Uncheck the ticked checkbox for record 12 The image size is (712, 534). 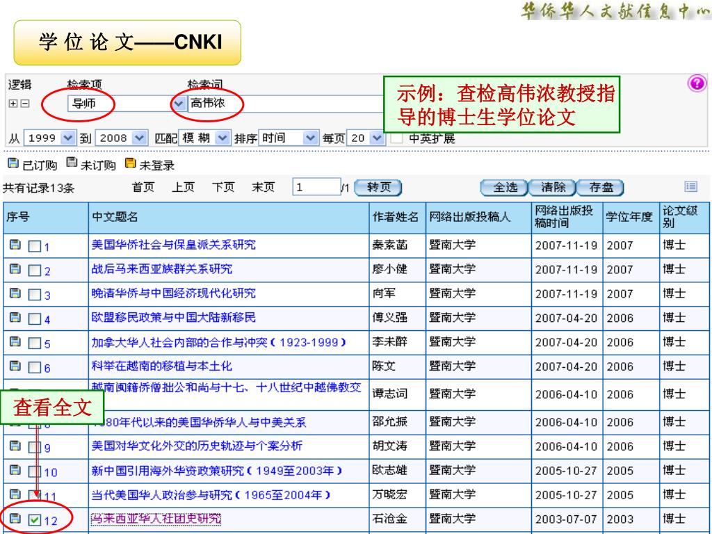(35, 519)
